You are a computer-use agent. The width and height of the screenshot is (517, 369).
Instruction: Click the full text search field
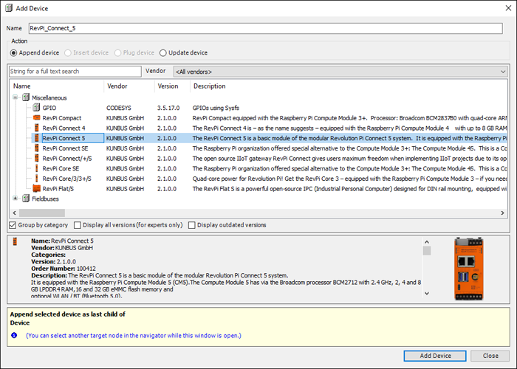tap(75, 72)
